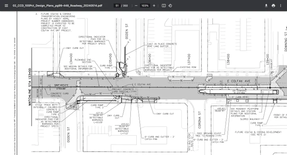Viewport: 287px width, 155px height.
Task: Select the lower OGDEN ST label
Action: click(x=68, y=135)
